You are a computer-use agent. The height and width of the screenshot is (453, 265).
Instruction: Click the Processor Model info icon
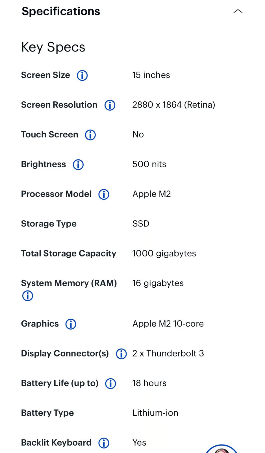[x=103, y=195]
